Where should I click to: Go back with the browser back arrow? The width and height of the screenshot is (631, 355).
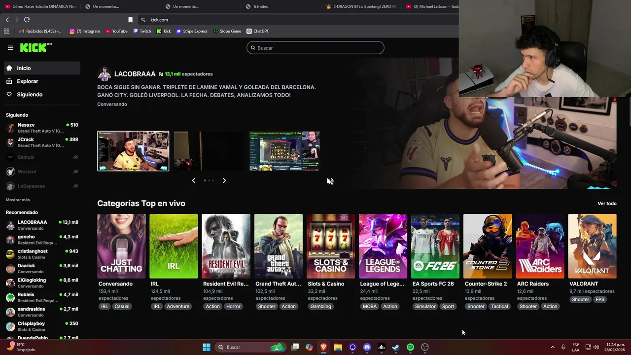7,20
